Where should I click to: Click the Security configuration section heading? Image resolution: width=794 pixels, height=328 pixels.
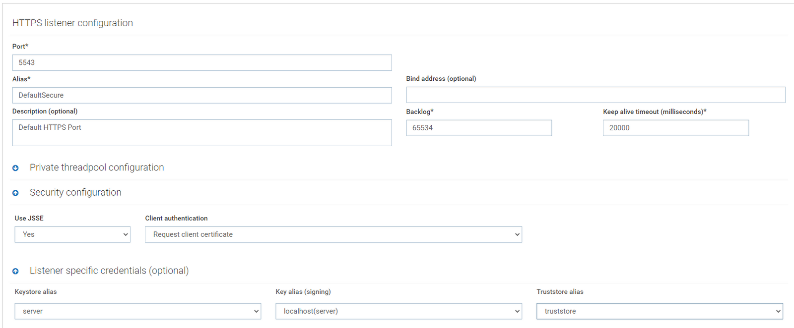[75, 192]
